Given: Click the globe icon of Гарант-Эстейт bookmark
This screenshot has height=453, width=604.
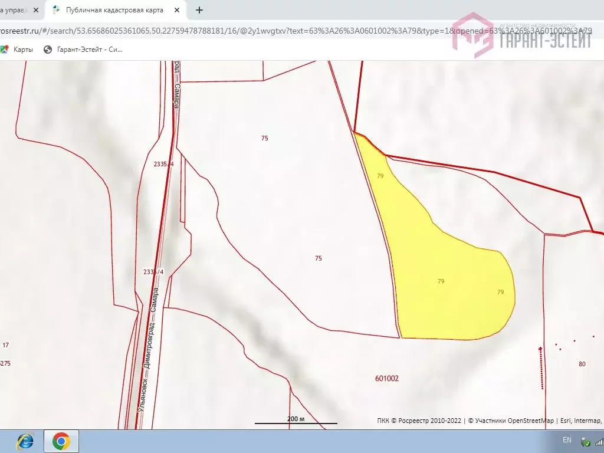Looking at the screenshot, I should [x=48, y=50].
